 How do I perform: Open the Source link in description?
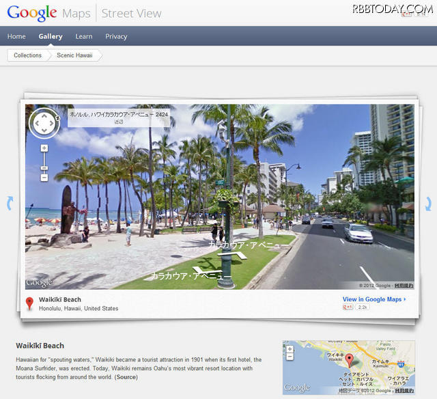coord(126,377)
